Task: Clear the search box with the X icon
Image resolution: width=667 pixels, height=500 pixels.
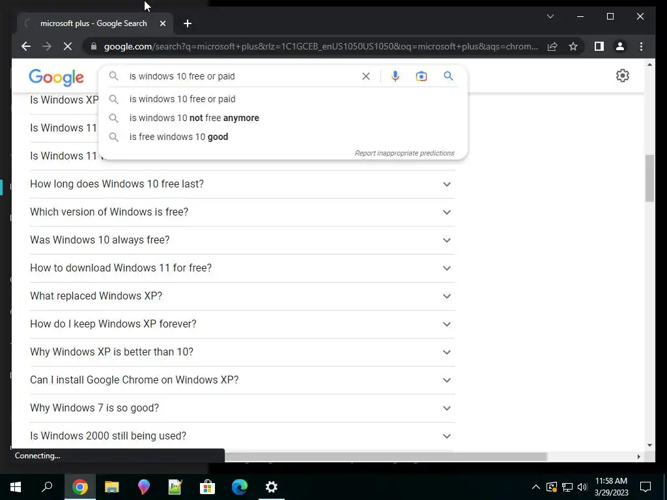Action: [x=366, y=76]
